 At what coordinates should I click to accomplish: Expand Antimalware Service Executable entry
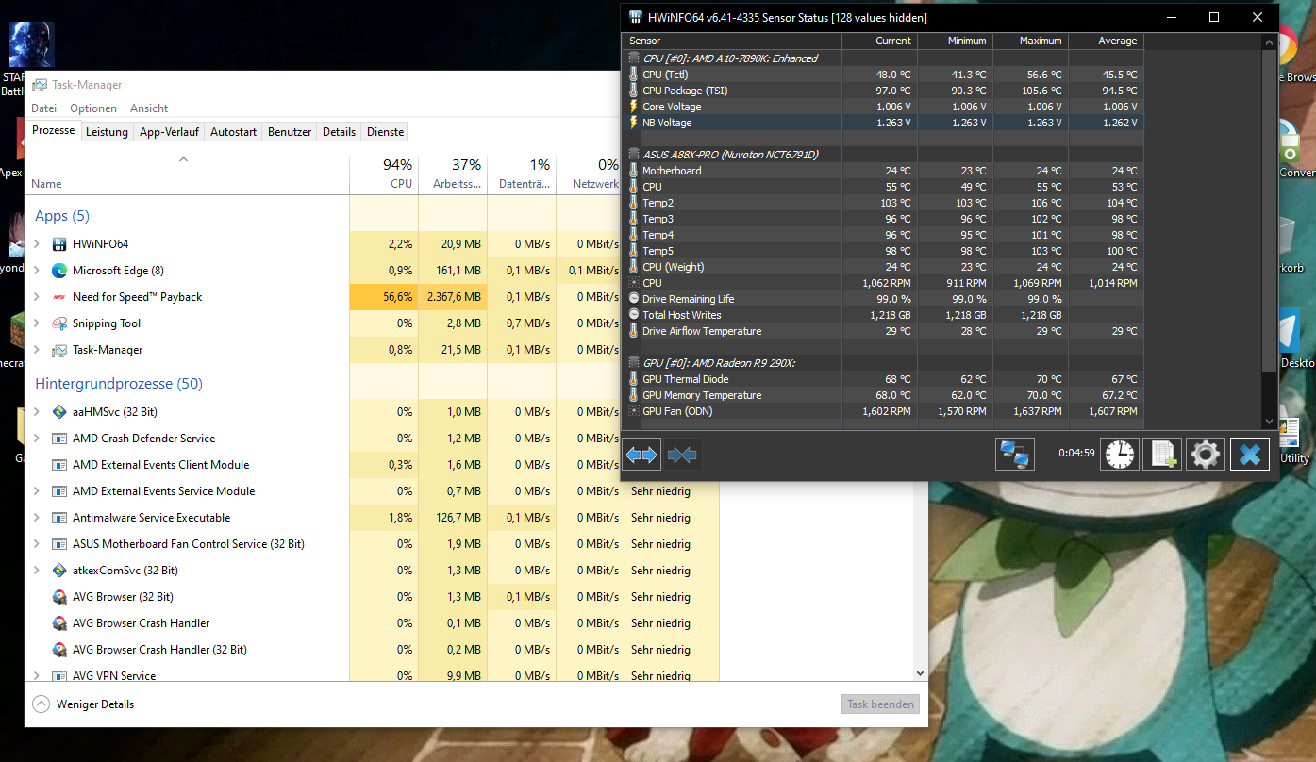click(x=37, y=518)
